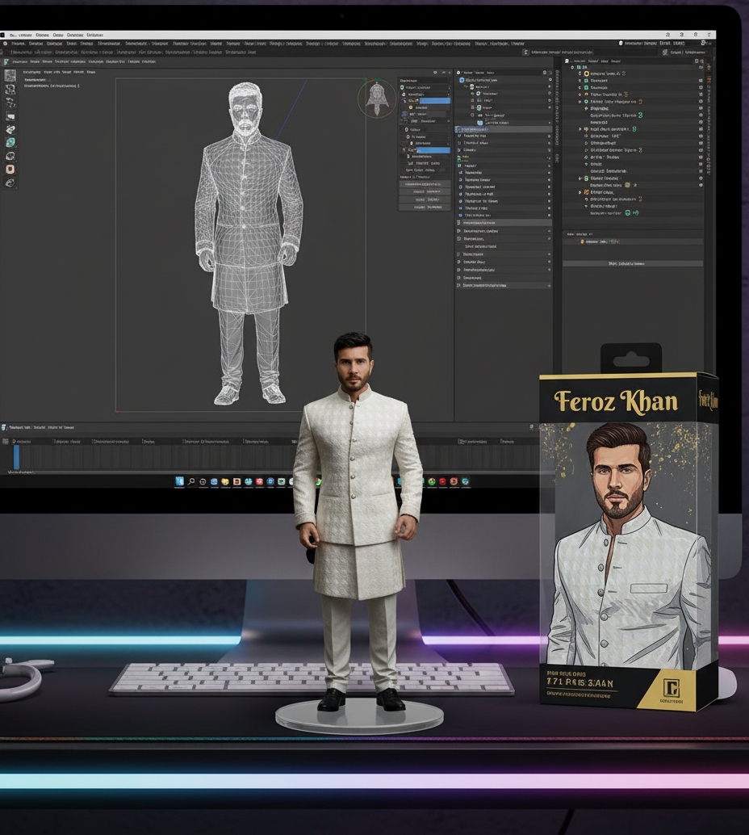Open Task View next to taskbar search
This screenshot has width=749, height=835.
point(203,482)
